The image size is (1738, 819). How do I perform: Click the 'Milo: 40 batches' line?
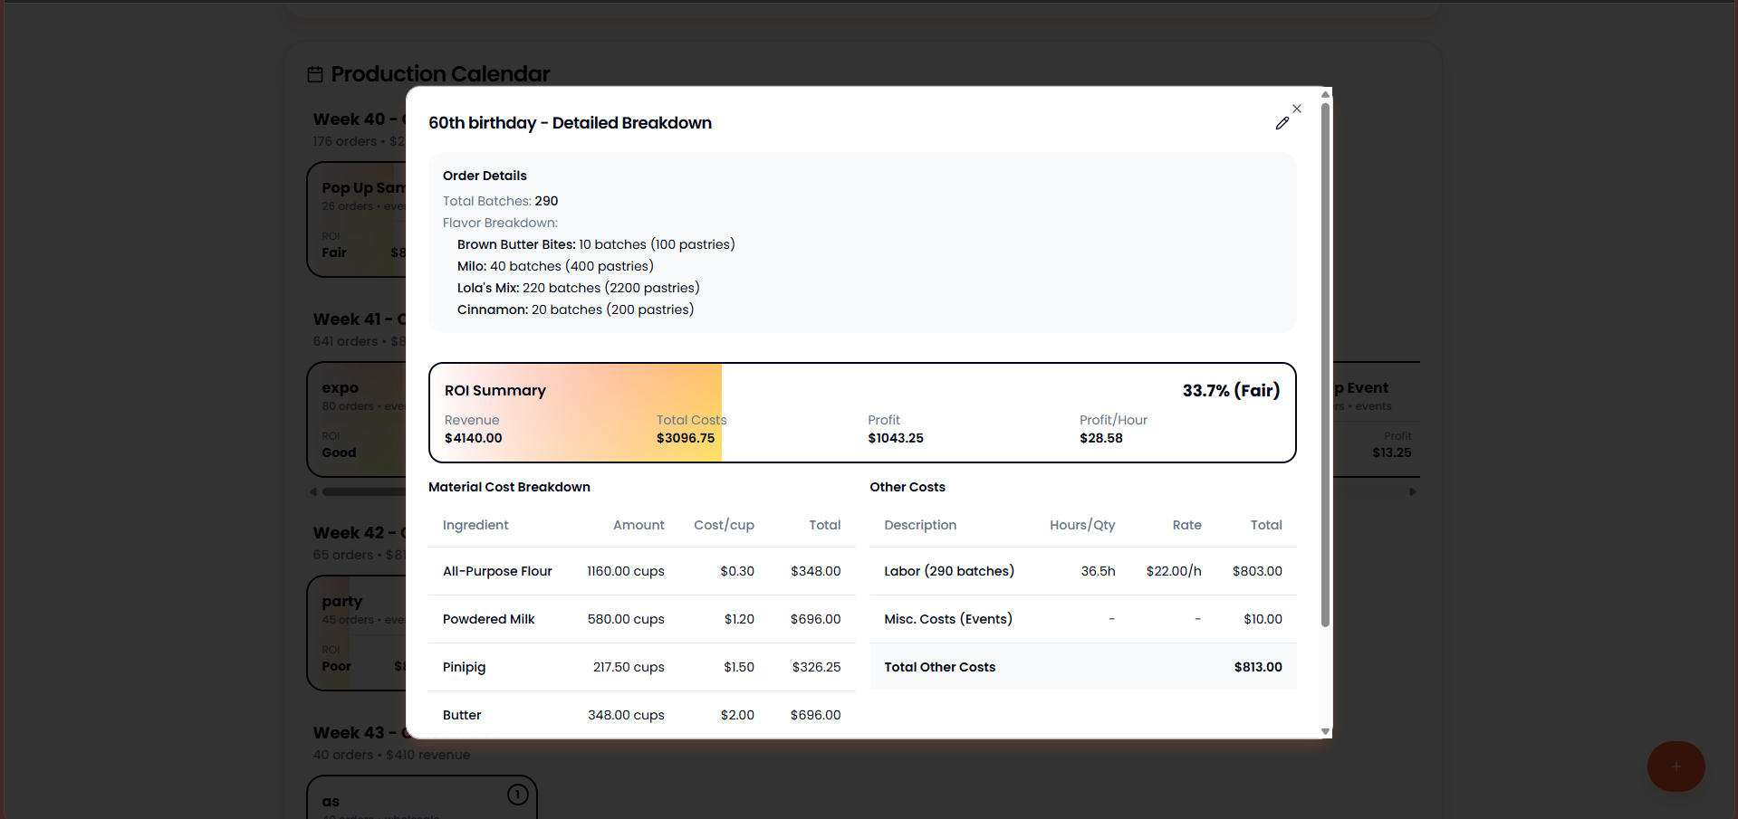point(555,266)
